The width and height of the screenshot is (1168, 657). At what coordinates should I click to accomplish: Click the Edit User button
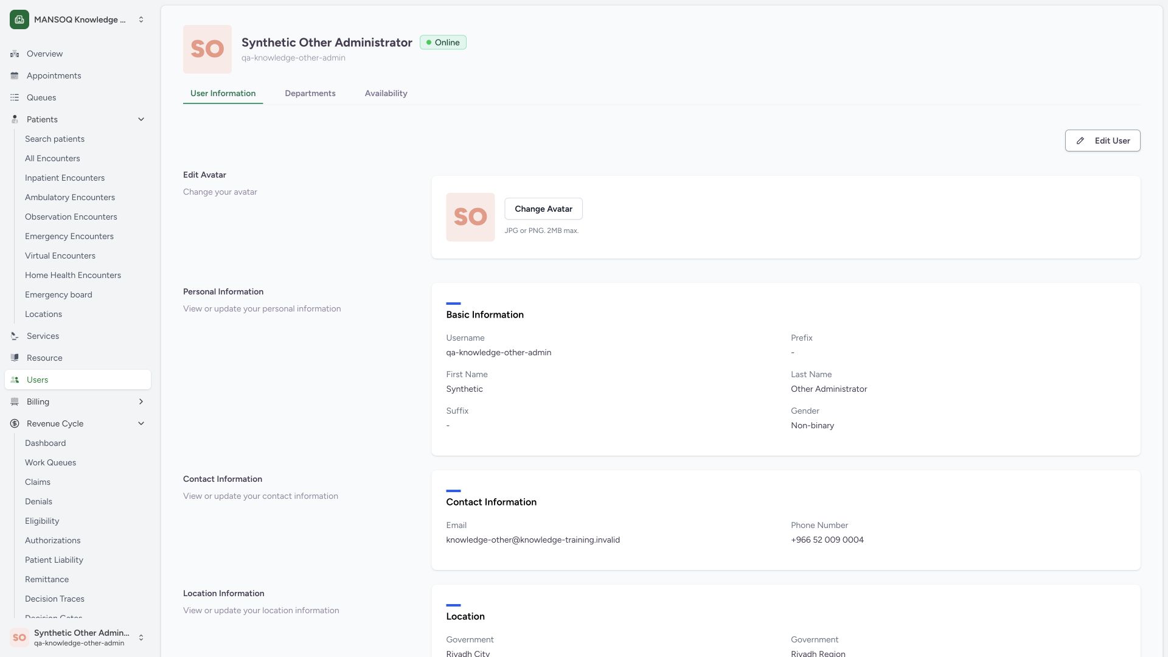click(1102, 141)
